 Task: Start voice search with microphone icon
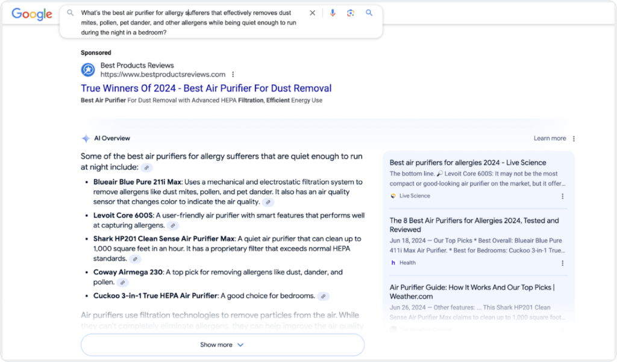click(x=333, y=13)
